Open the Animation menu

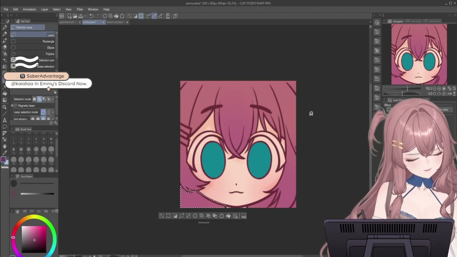[29, 9]
